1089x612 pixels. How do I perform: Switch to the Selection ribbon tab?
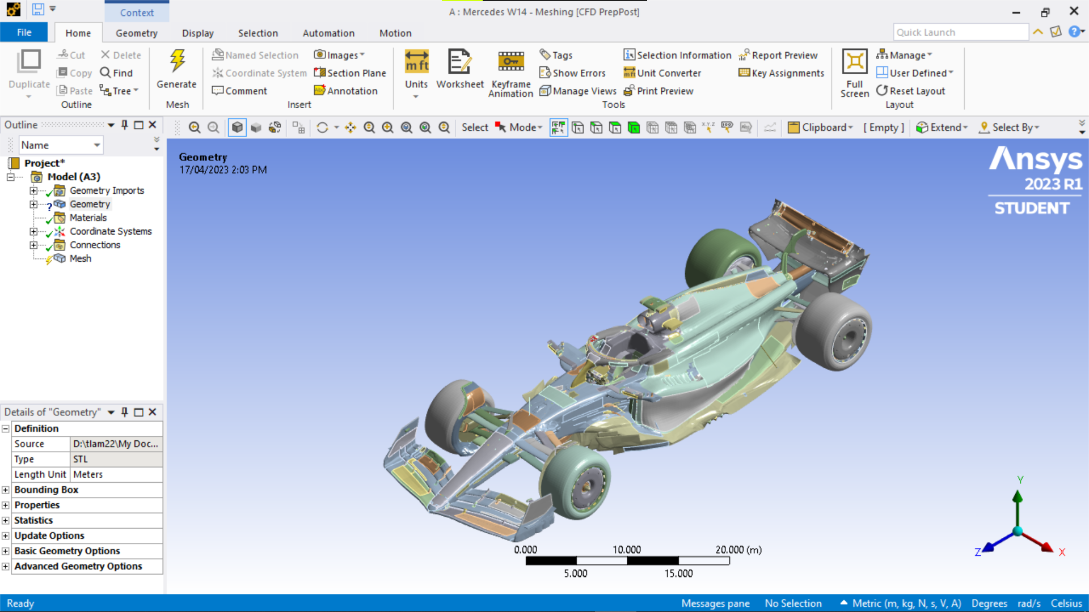(258, 33)
